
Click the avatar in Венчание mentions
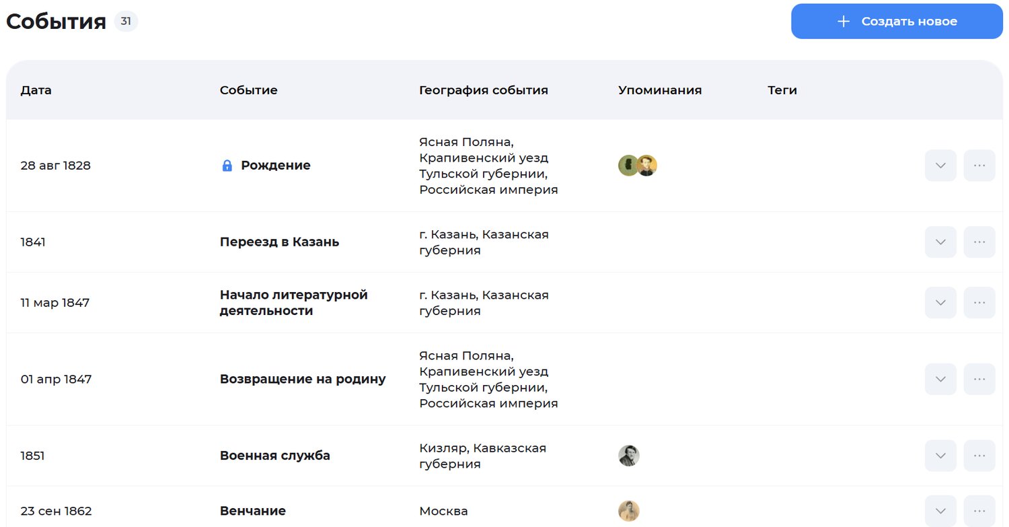click(628, 511)
